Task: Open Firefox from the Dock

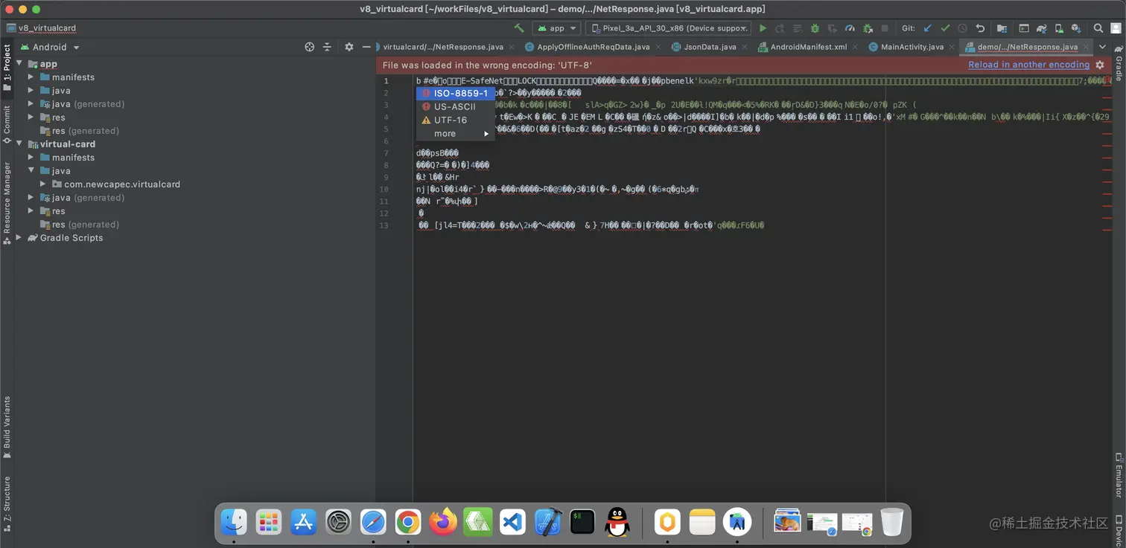Action: click(443, 522)
